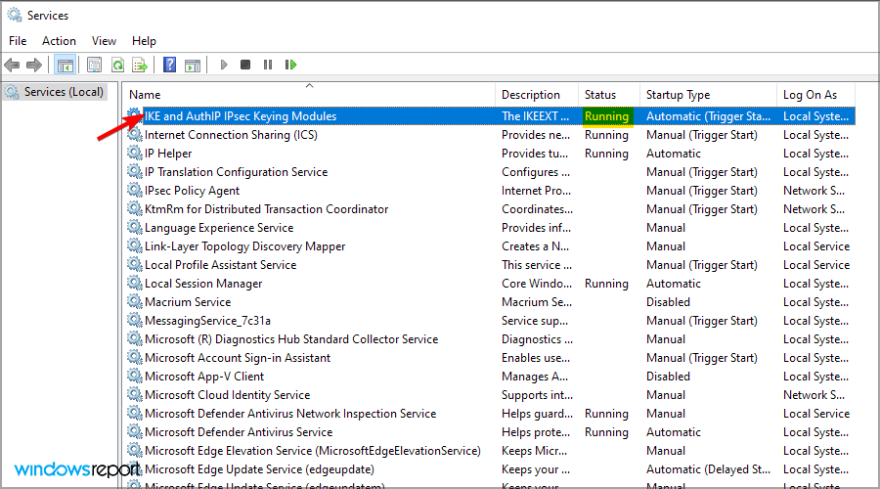Viewport: 880px width, 489px height.
Task: Click the Start Service play icon
Action: (223, 66)
